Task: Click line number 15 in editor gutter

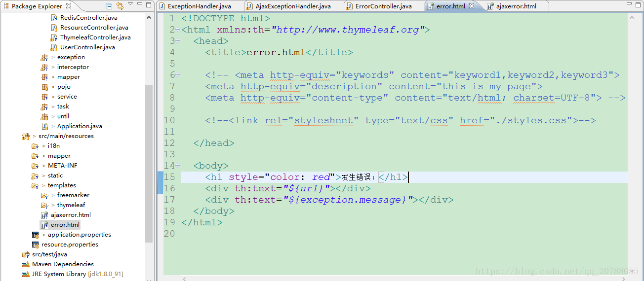Action: (169, 177)
